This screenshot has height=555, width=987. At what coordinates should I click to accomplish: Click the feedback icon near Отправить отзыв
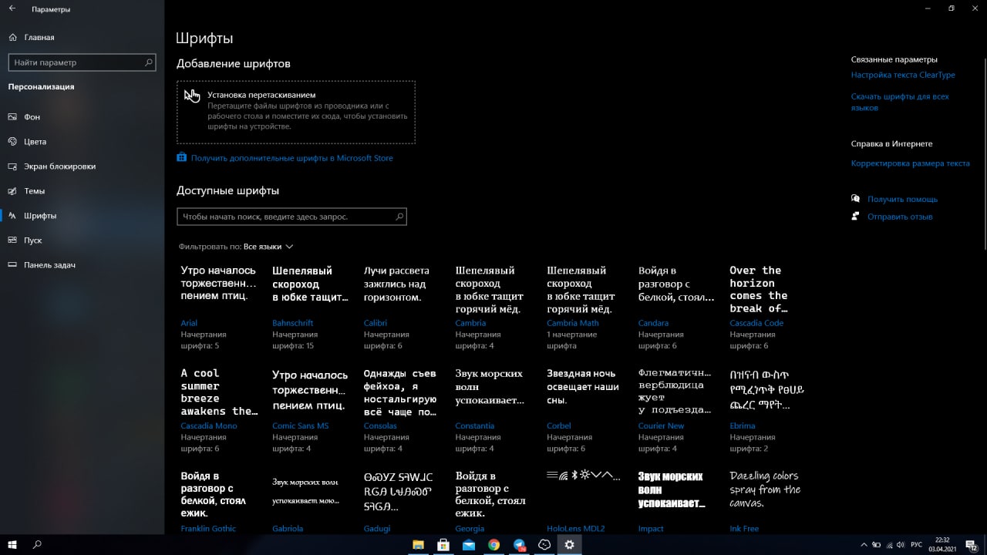click(x=856, y=217)
